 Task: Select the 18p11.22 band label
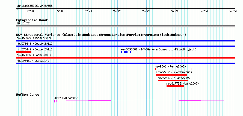23,23
